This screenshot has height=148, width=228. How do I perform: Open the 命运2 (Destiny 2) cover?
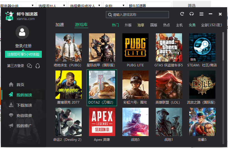coord(69,122)
